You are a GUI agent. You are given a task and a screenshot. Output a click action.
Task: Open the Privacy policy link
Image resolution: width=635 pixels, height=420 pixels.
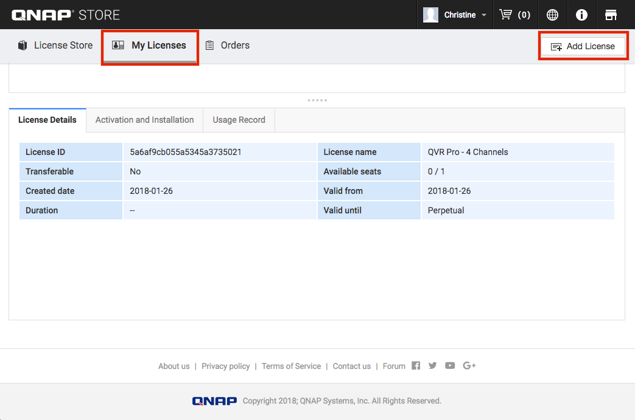226,366
